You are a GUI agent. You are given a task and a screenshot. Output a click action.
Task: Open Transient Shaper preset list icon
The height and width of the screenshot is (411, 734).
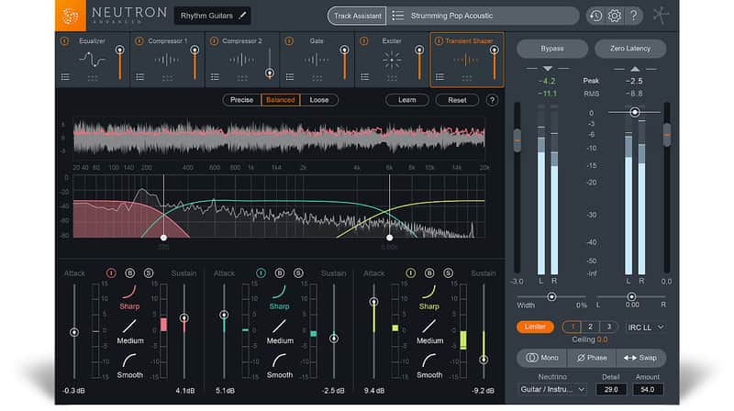439,77
